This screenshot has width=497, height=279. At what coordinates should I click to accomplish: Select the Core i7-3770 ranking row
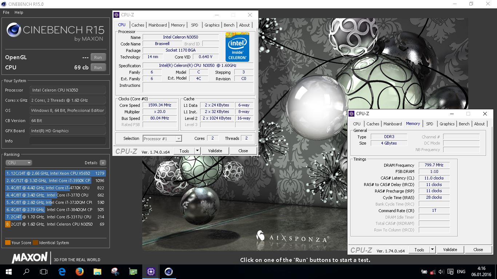(x=55, y=195)
